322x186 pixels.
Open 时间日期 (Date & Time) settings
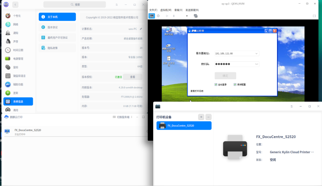pos(7,50)
